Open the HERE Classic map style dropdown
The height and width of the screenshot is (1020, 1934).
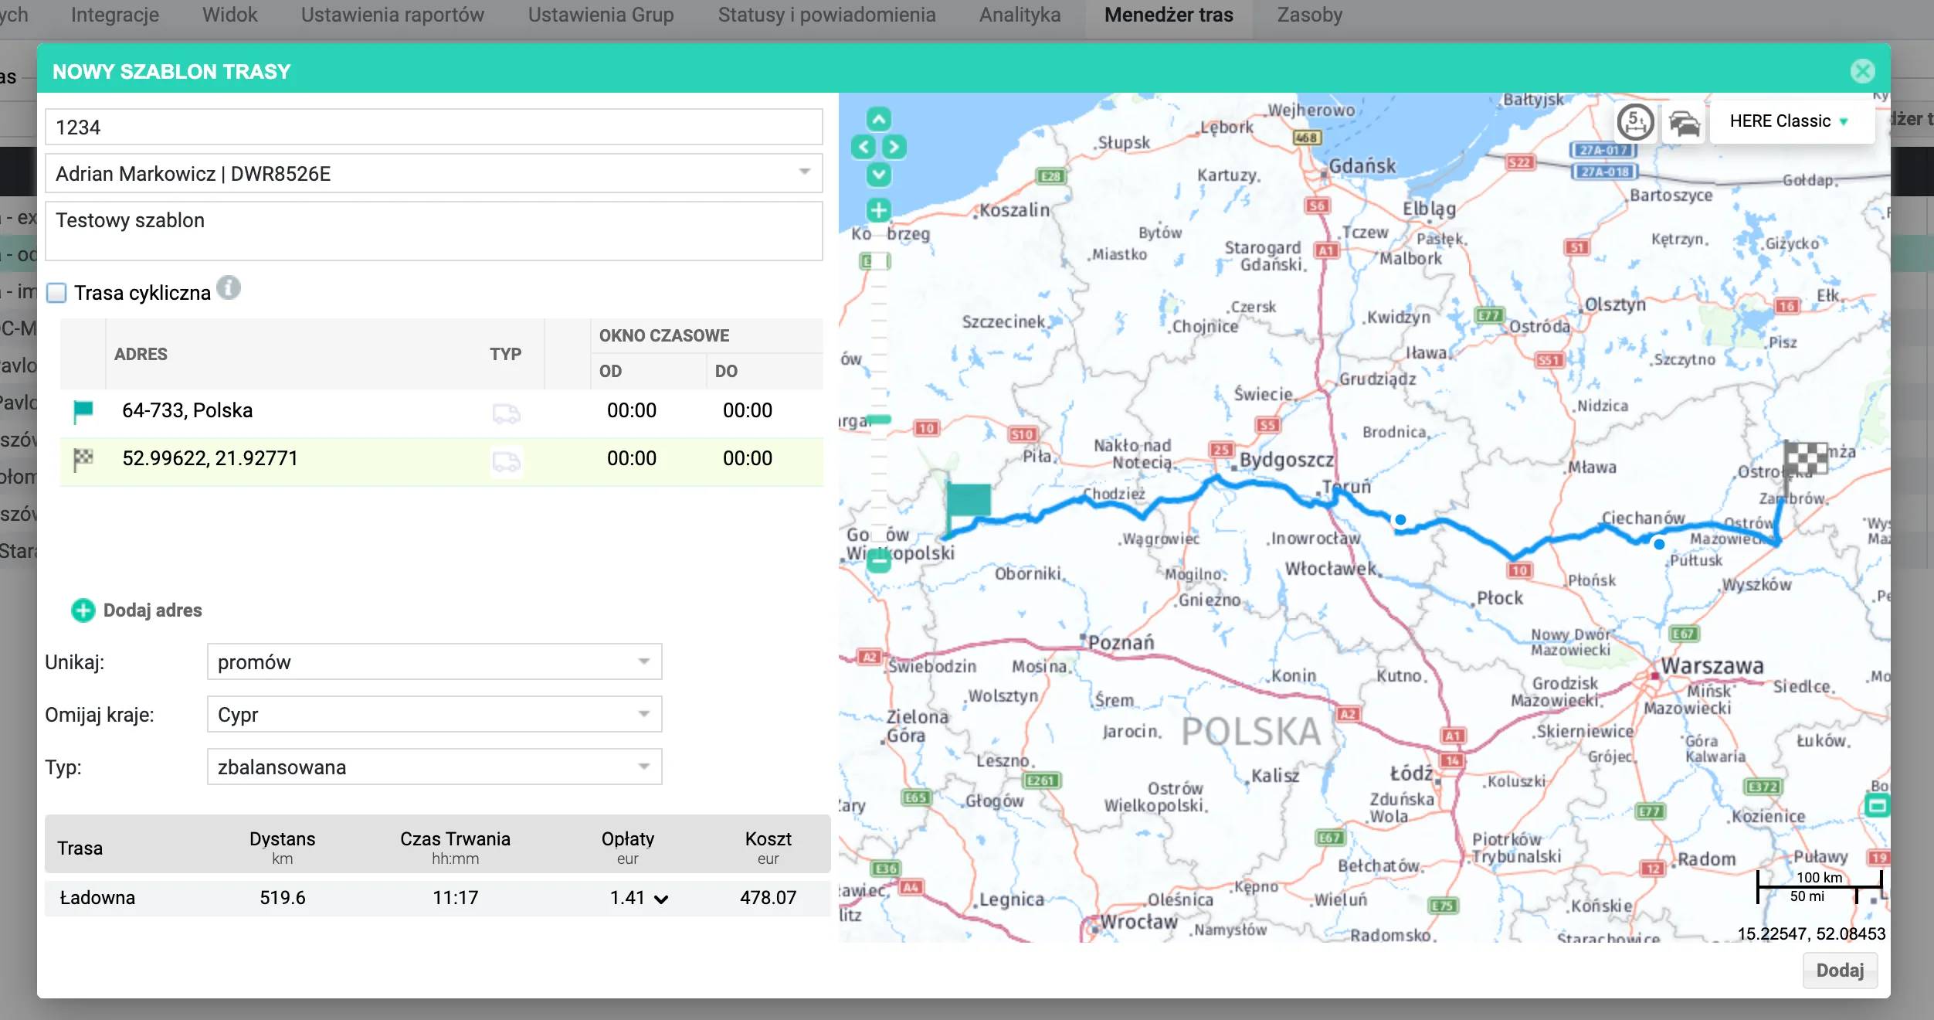click(x=1791, y=121)
